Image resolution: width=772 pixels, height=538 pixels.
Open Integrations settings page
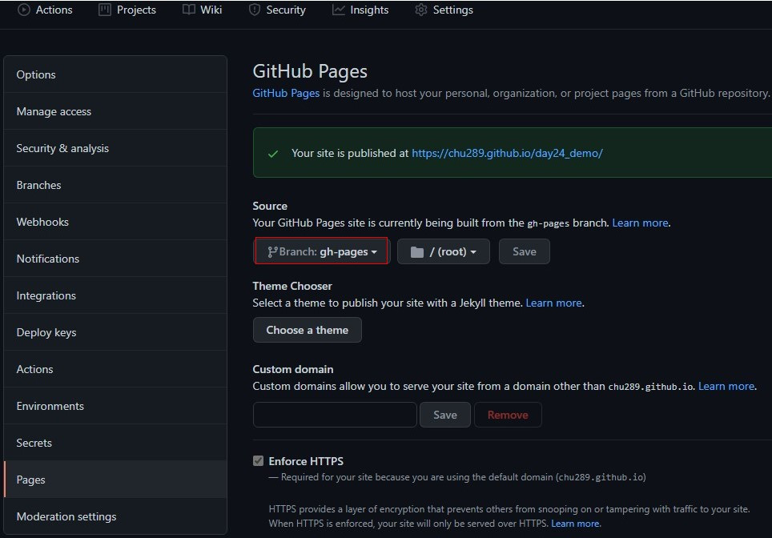(x=115, y=295)
